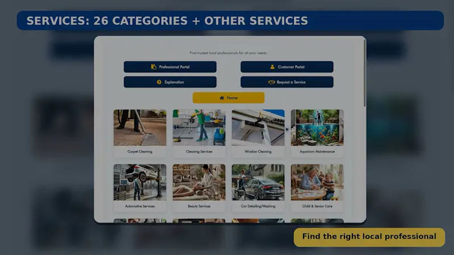454x255 pixels.
Task: Click the house icon on Home button
Action: [222, 98]
